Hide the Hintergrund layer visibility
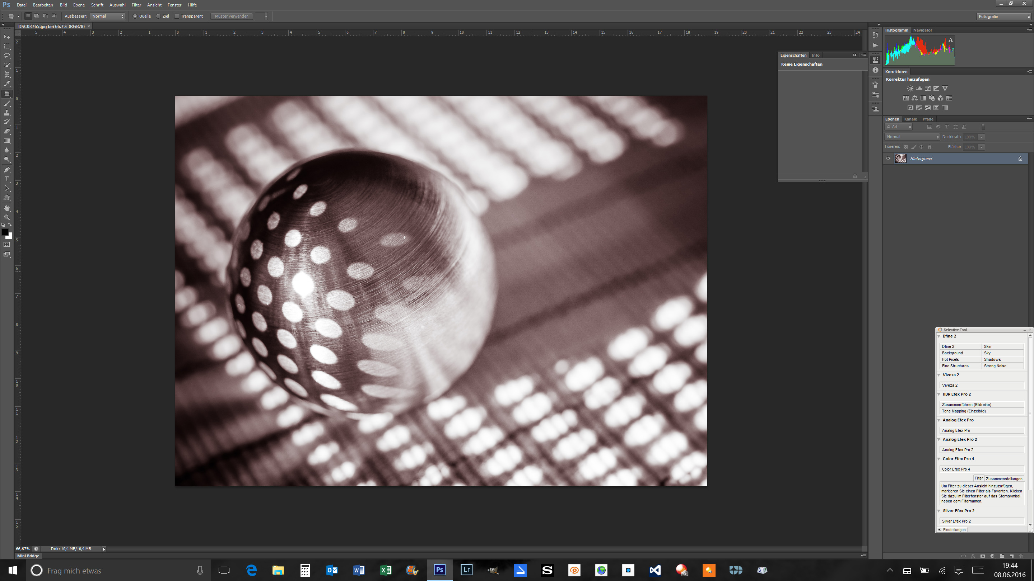1034x581 pixels. click(888, 159)
